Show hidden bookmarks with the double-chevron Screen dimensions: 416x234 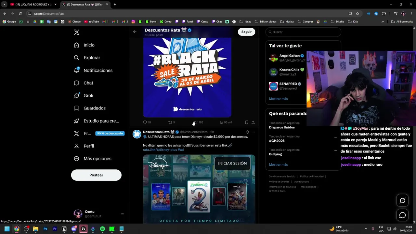(383, 22)
